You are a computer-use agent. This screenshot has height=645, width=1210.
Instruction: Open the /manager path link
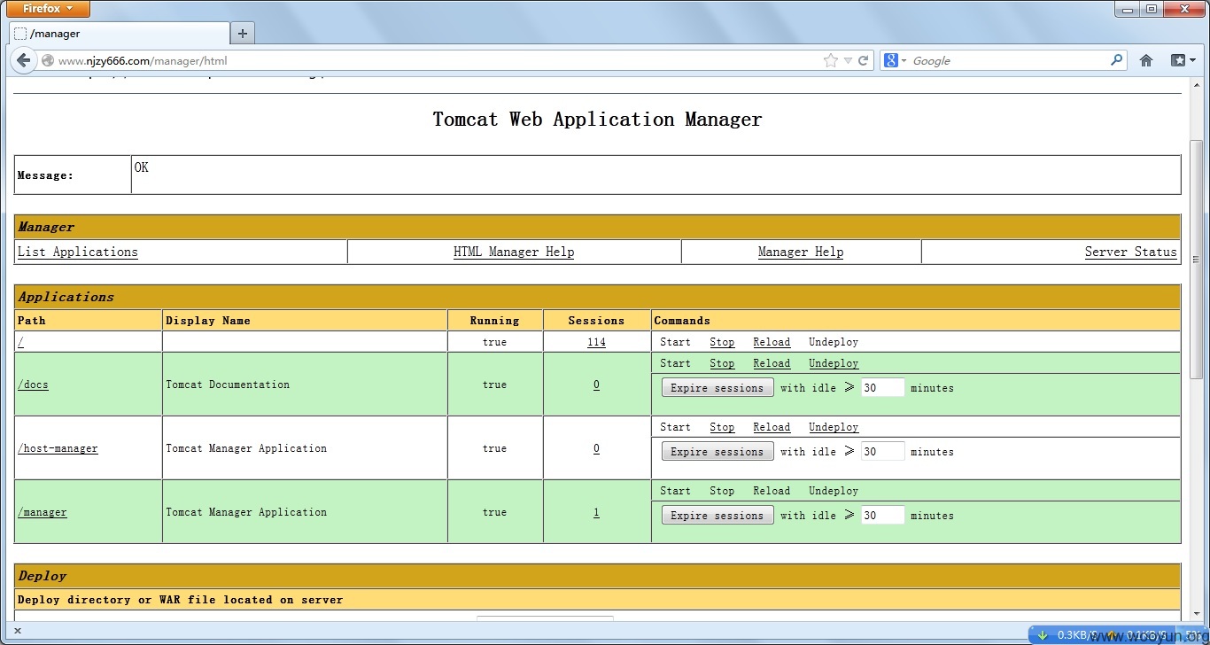pos(43,512)
